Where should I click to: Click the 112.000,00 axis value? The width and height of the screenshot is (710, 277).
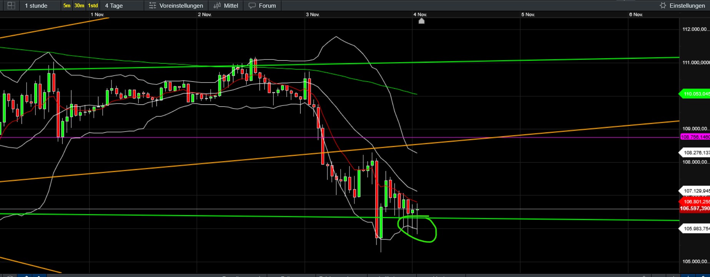pos(695,30)
